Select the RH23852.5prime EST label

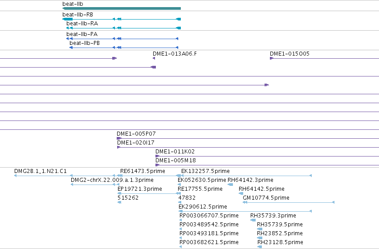click(280, 233)
